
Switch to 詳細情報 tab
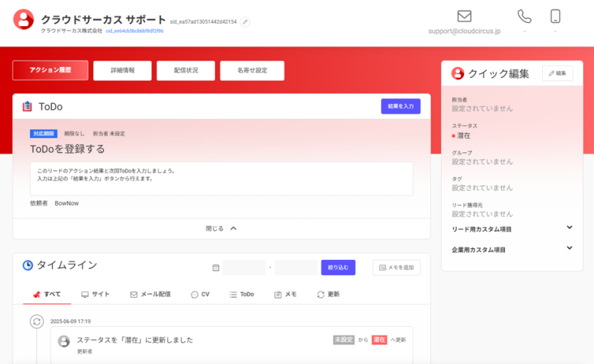pos(123,71)
